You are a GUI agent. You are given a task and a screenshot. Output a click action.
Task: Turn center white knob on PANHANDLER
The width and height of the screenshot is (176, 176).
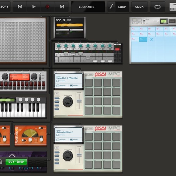point(30,139)
